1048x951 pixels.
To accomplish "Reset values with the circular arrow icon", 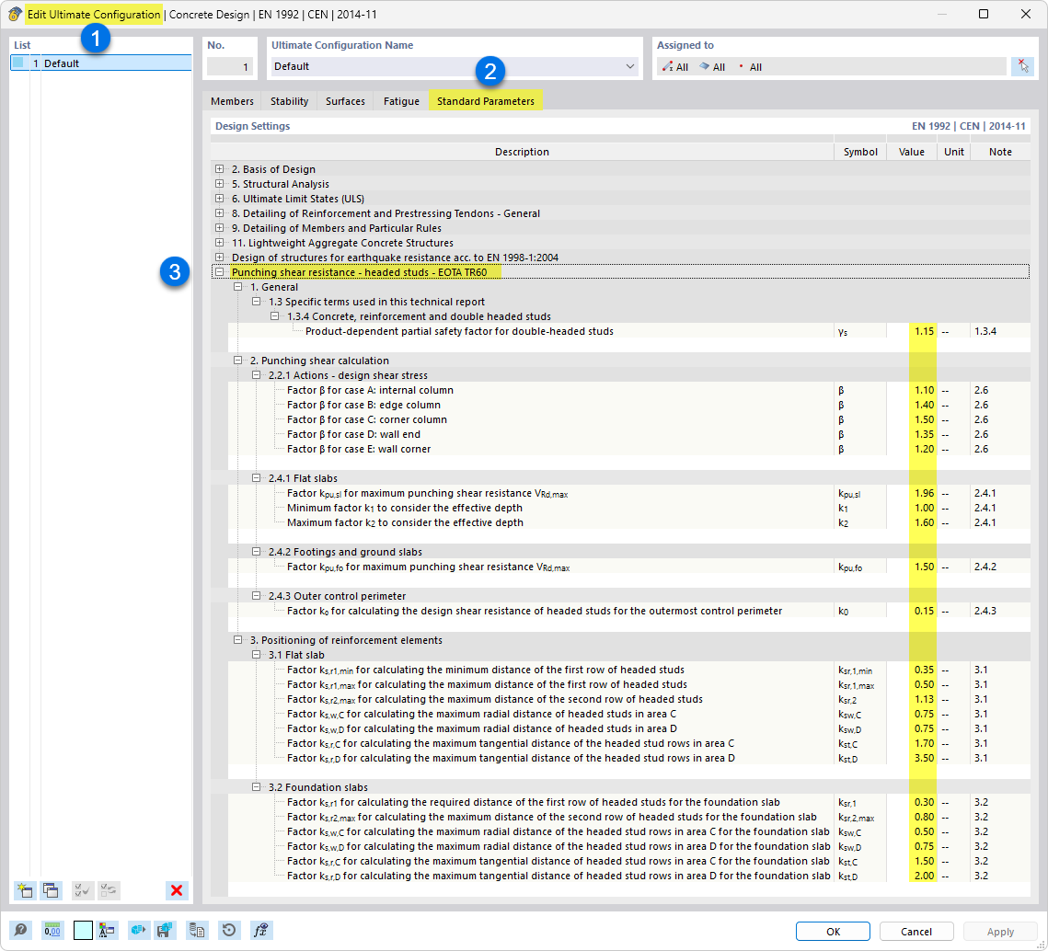I will [x=228, y=930].
